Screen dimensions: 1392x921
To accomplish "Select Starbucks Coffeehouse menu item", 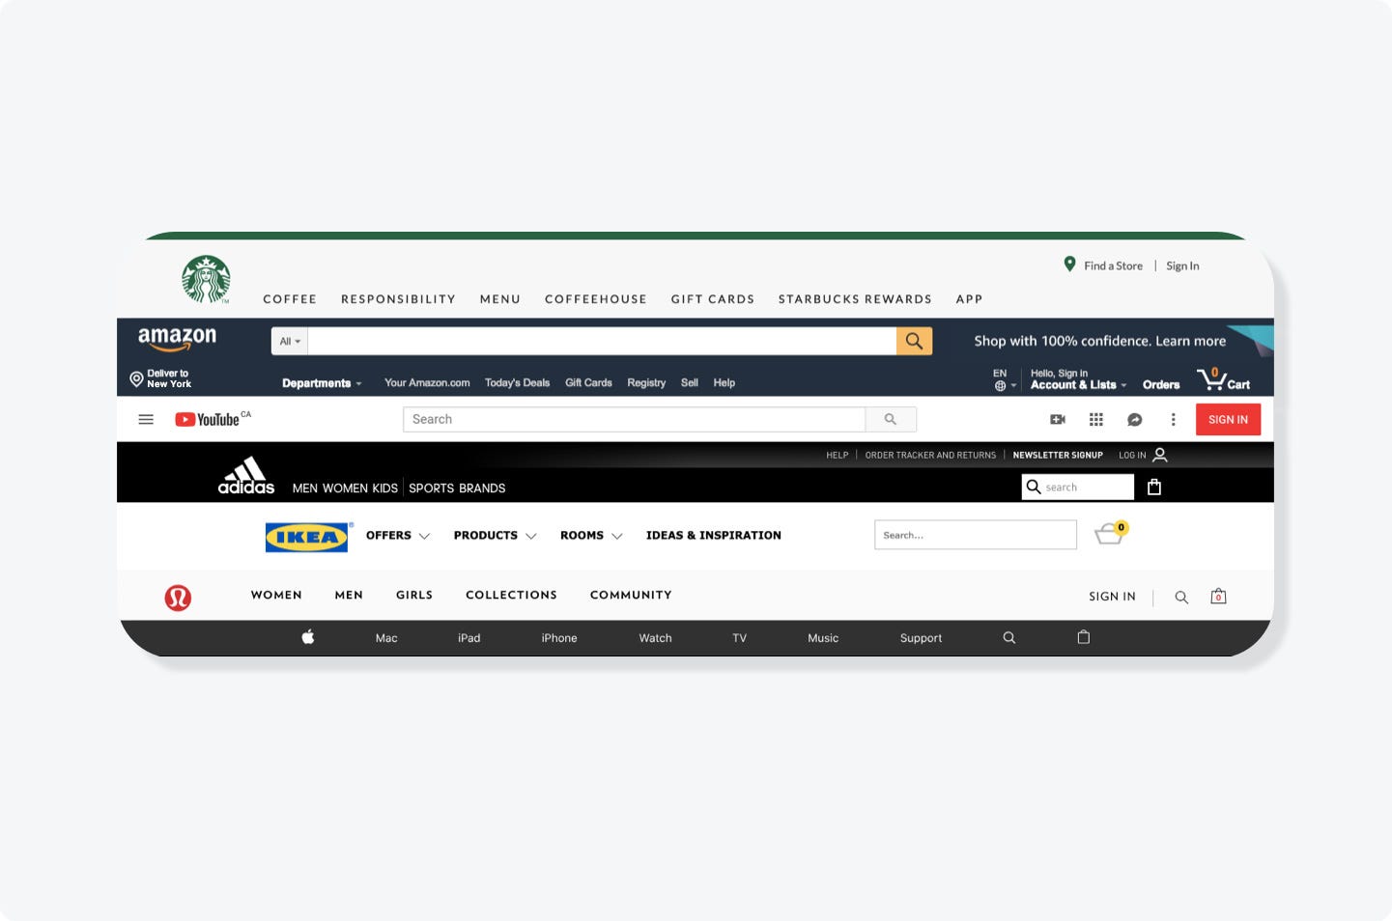I will tap(596, 299).
